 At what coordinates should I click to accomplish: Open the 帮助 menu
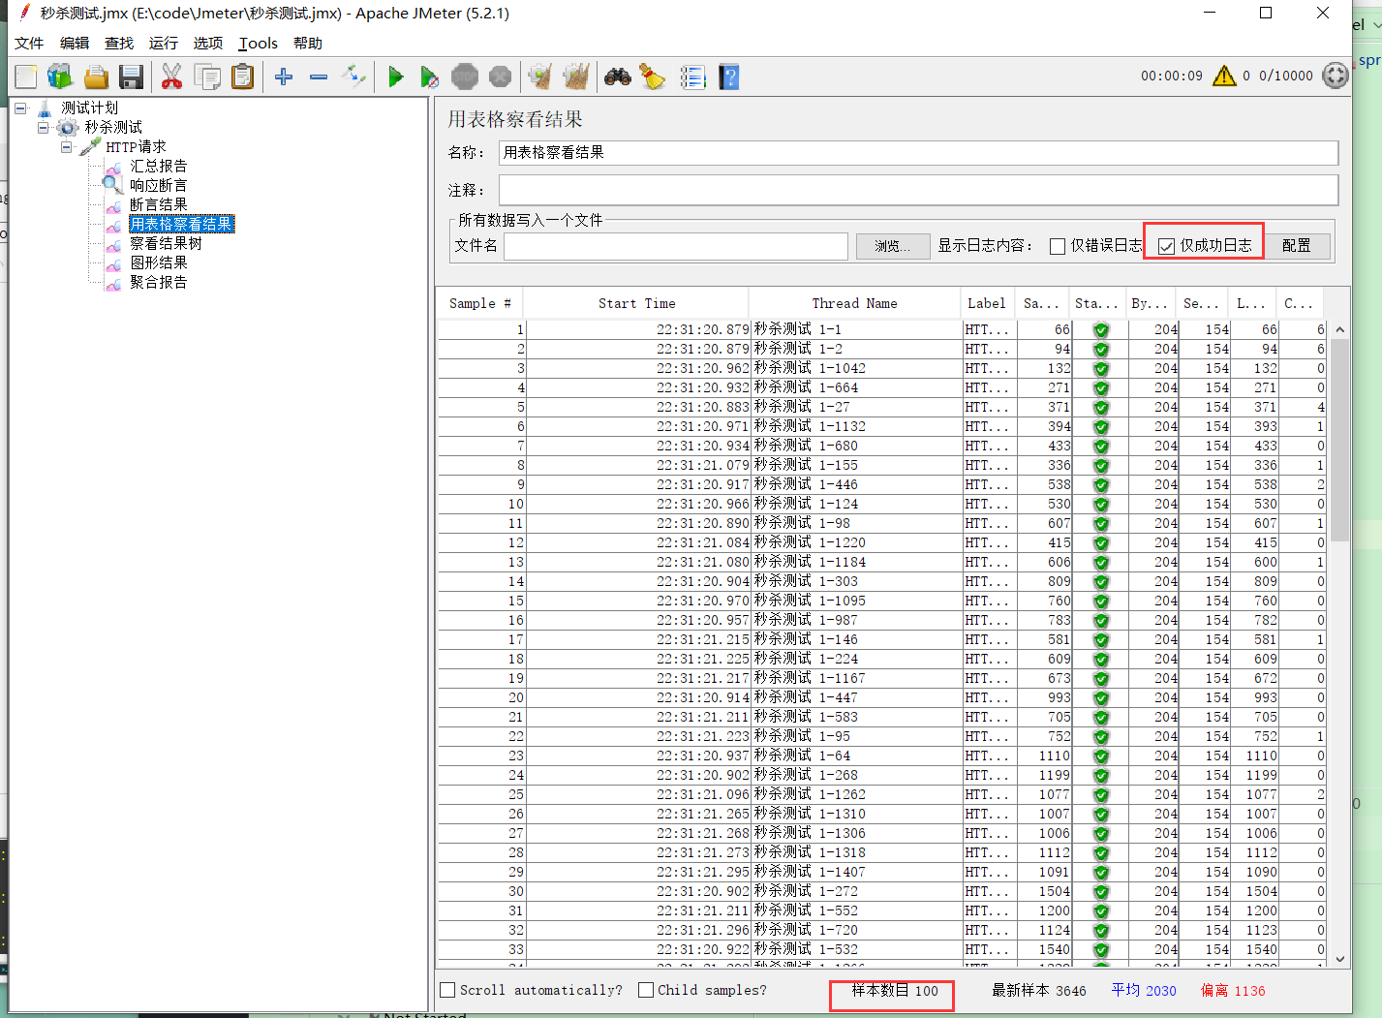click(x=308, y=43)
